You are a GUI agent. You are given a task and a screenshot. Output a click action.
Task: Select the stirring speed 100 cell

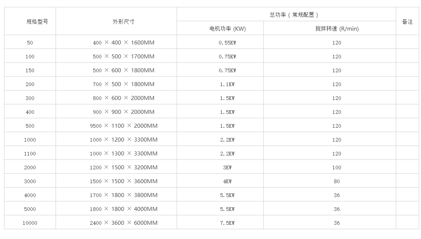[337, 167]
